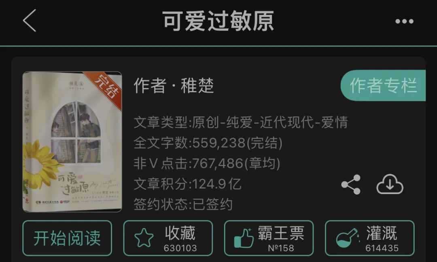This screenshot has width=437, height=262.
Task: Select the 霸王票 №158 button
Action: 269,238
